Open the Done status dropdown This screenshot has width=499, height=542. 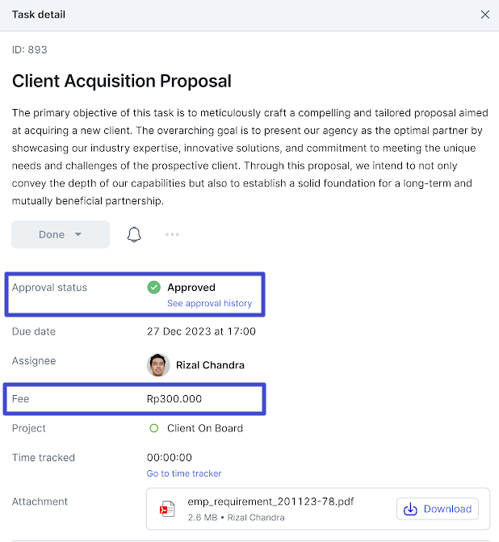click(61, 234)
